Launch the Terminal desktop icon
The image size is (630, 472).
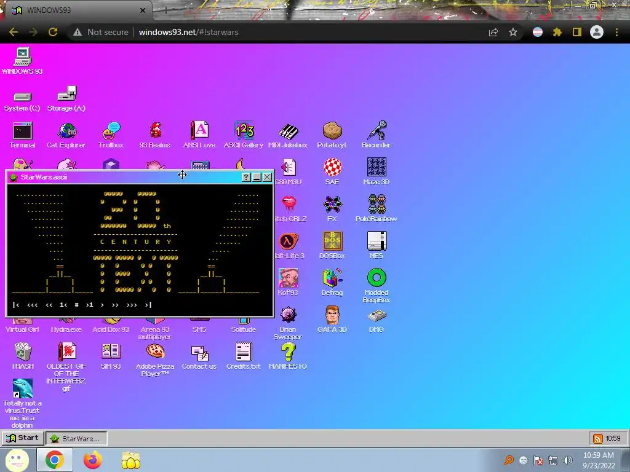point(23,131)
